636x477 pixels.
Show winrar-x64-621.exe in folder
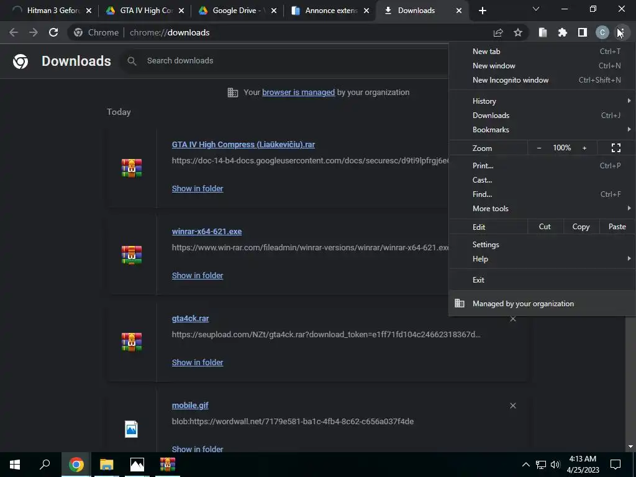click(x=198, y=275)
